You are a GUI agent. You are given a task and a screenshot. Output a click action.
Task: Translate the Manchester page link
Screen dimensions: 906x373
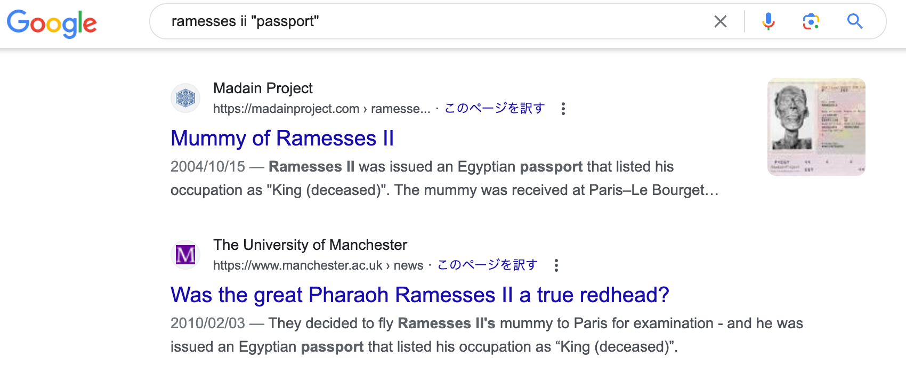[488, 265]
